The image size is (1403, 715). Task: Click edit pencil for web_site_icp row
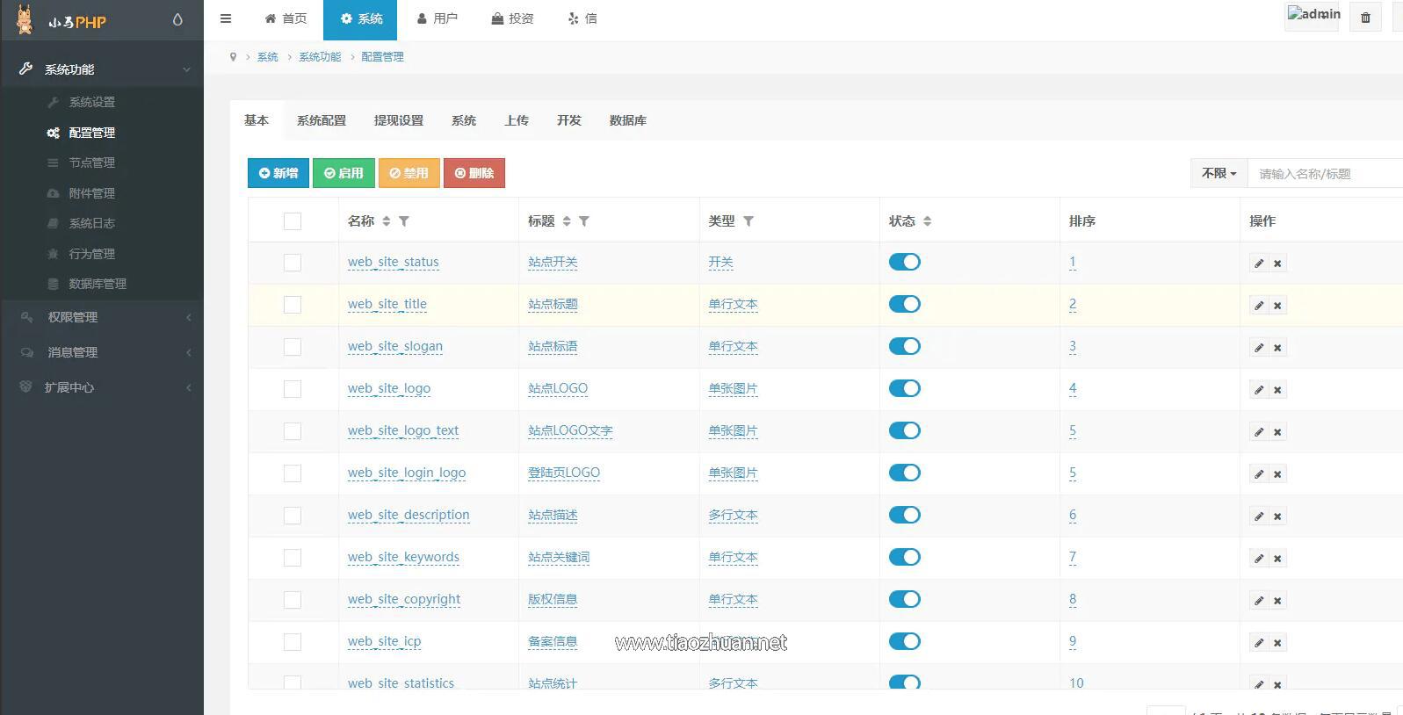(x=1259, y=643)
